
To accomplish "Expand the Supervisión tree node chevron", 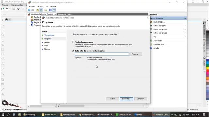I will pos(29,25).
